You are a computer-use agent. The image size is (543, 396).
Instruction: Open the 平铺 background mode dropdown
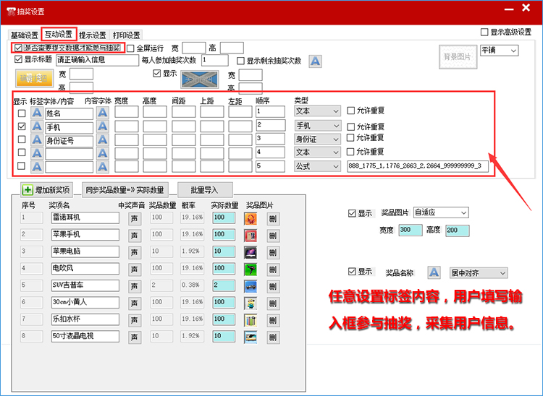500,51
